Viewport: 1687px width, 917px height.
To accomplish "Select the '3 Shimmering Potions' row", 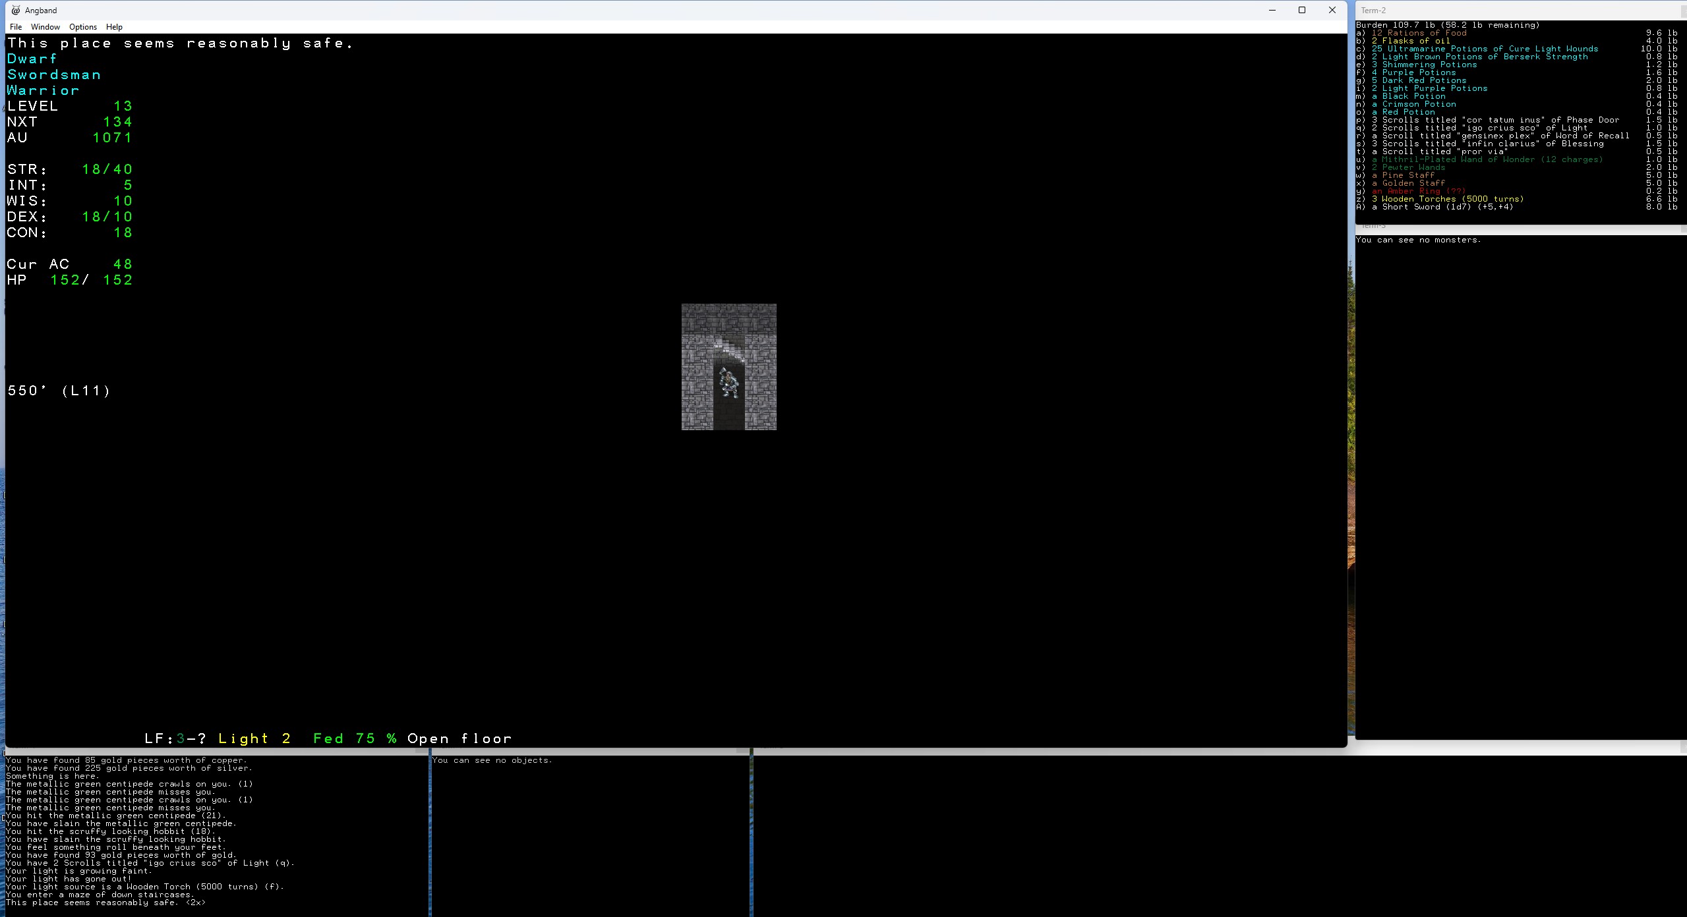I will (1517, 65).
